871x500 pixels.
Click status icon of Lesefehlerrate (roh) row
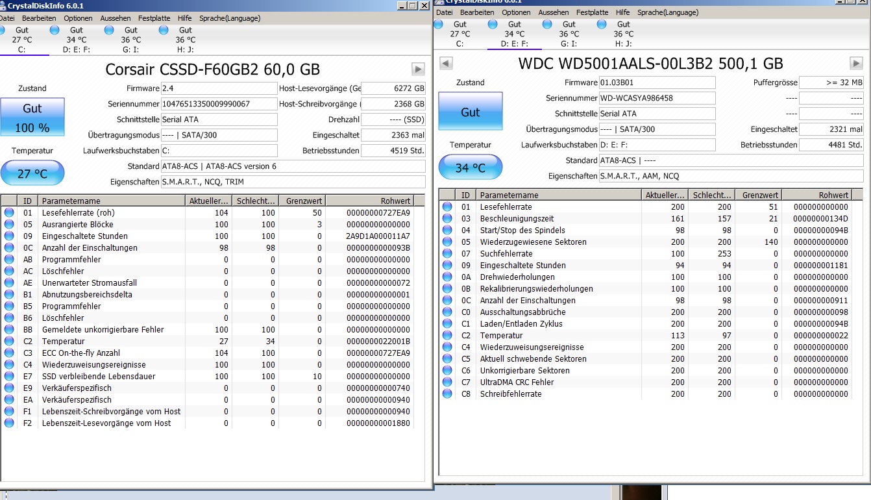tap(9, 212)
